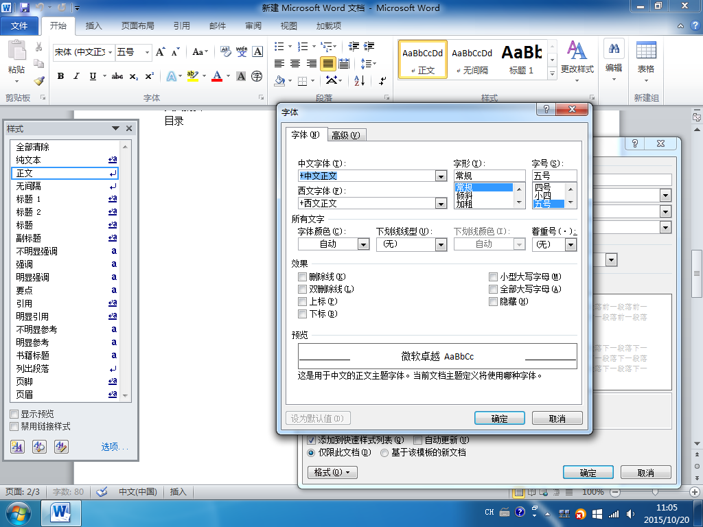Open the emphasis mark (着重号) dropdown

571,244
